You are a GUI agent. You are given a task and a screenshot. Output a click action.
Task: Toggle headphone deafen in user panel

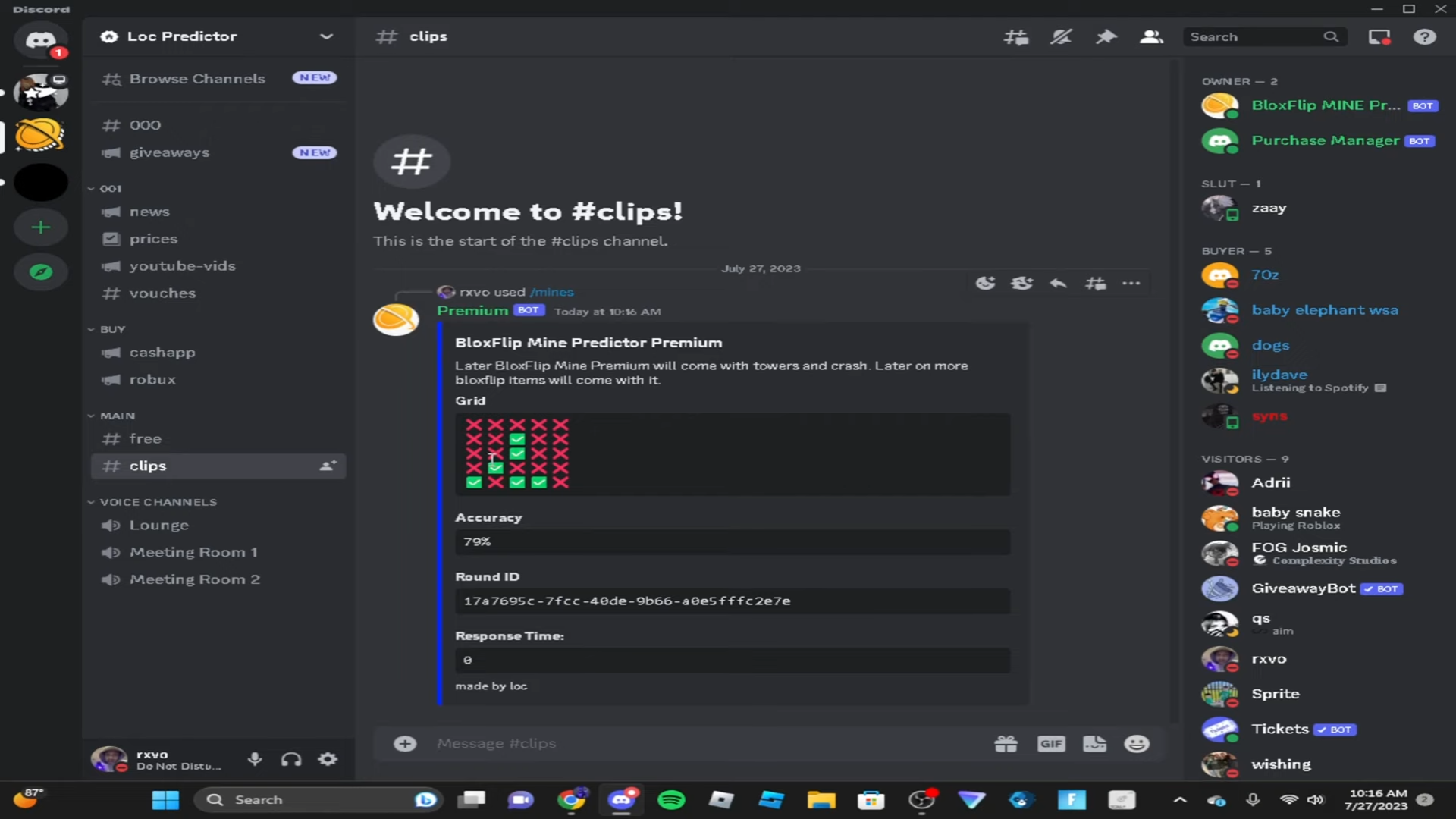pos(291,759)
